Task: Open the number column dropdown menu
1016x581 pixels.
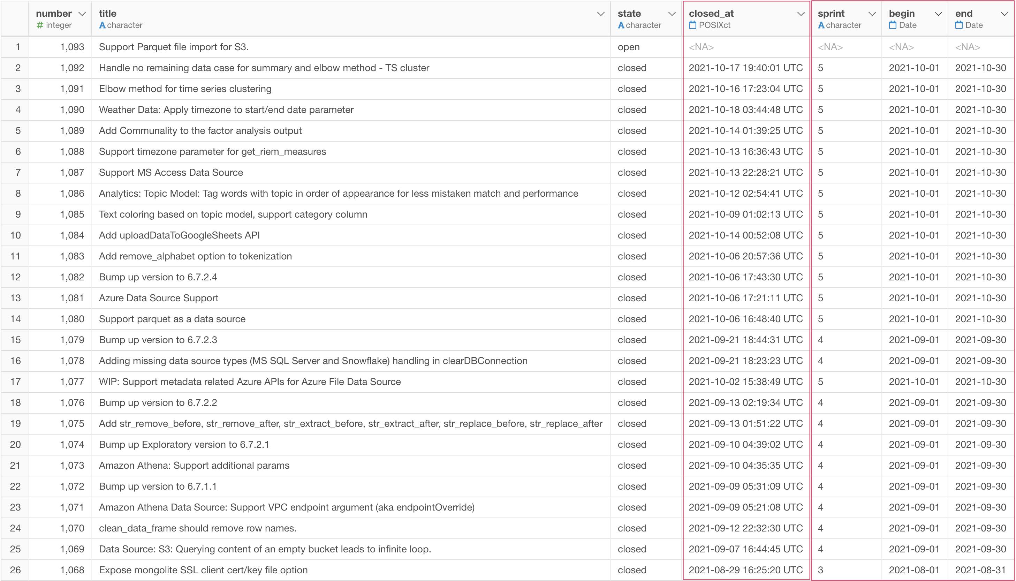Action: point(82,14)
